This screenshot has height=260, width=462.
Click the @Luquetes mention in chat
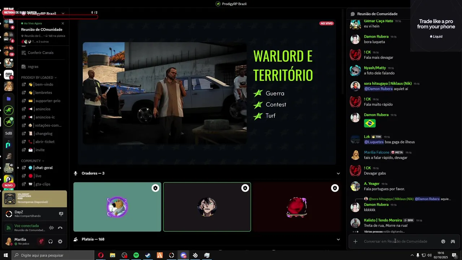(x=374, y=142)
